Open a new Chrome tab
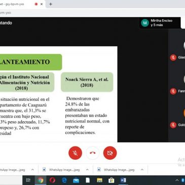 [51, 4]
